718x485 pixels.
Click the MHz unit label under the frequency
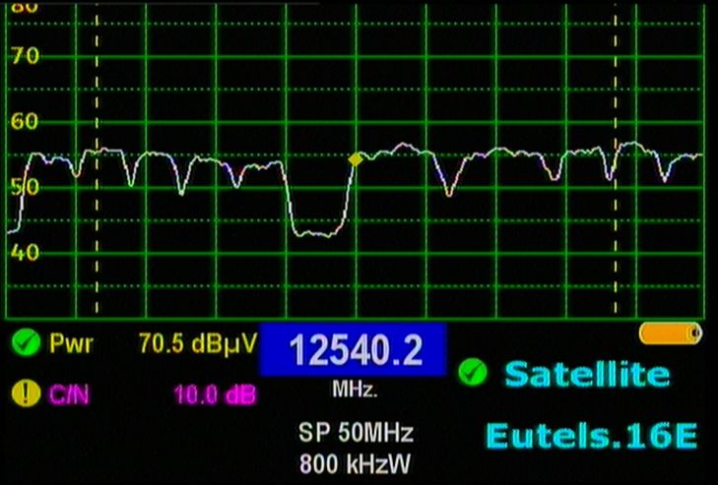[355, 391]
